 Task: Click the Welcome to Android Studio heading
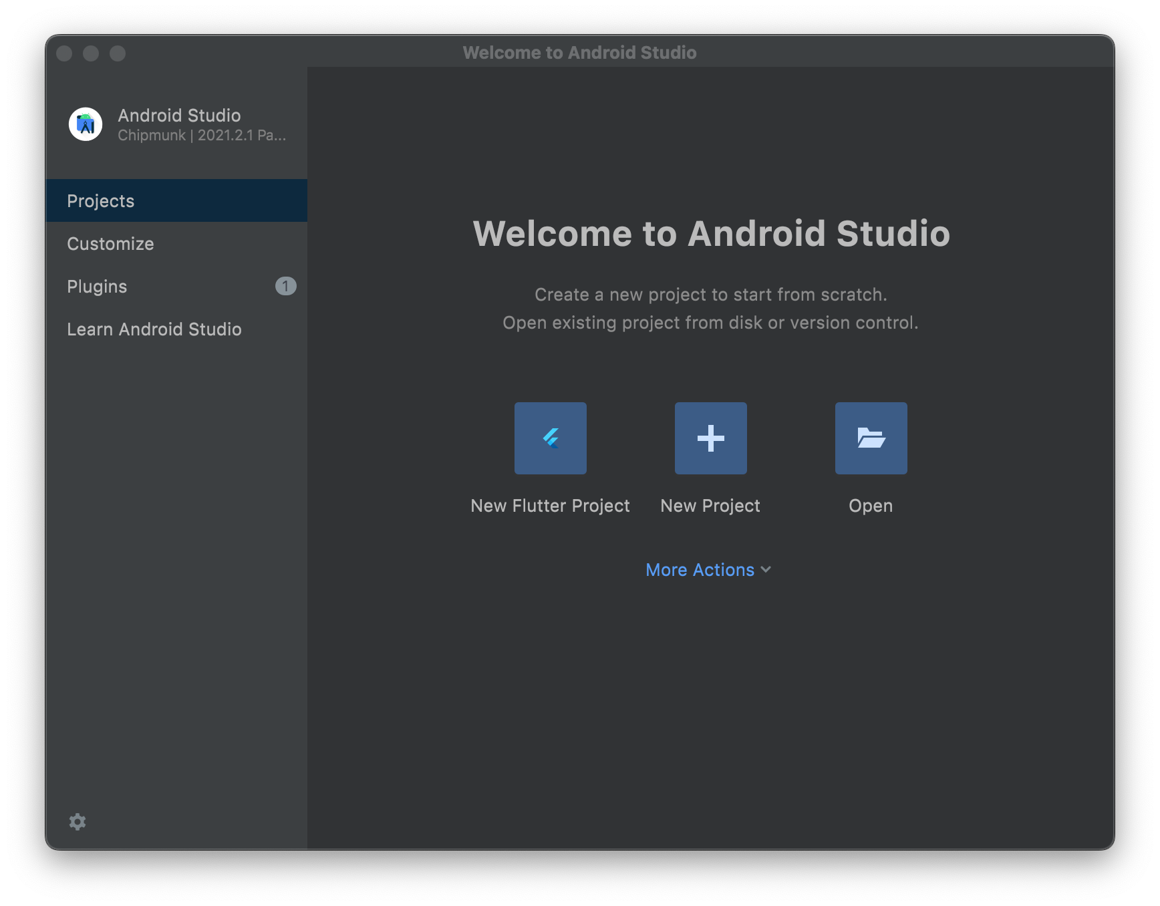point(711,233)
